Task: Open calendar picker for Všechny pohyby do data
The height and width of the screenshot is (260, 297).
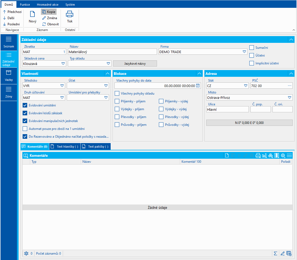Action: (x=198, y=86)
